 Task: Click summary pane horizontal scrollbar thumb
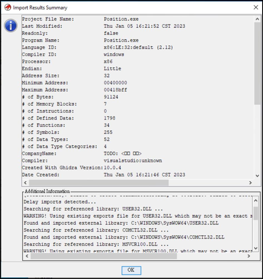coord(99,183)
